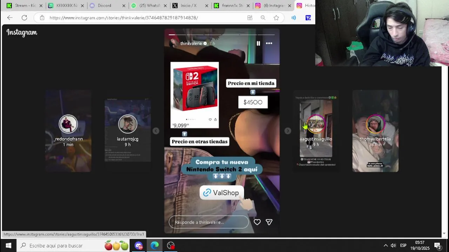Click the zoom magnifier icon in the address bar
449x252 pixels.
[263, 17]
